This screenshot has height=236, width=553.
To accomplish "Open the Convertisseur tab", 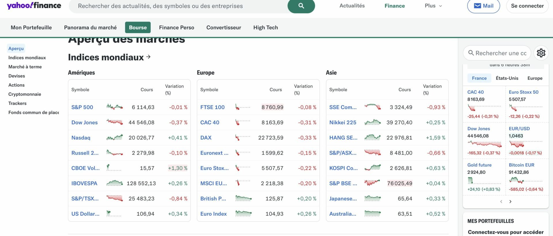I will pyautogui.click(x=224, y=28).
